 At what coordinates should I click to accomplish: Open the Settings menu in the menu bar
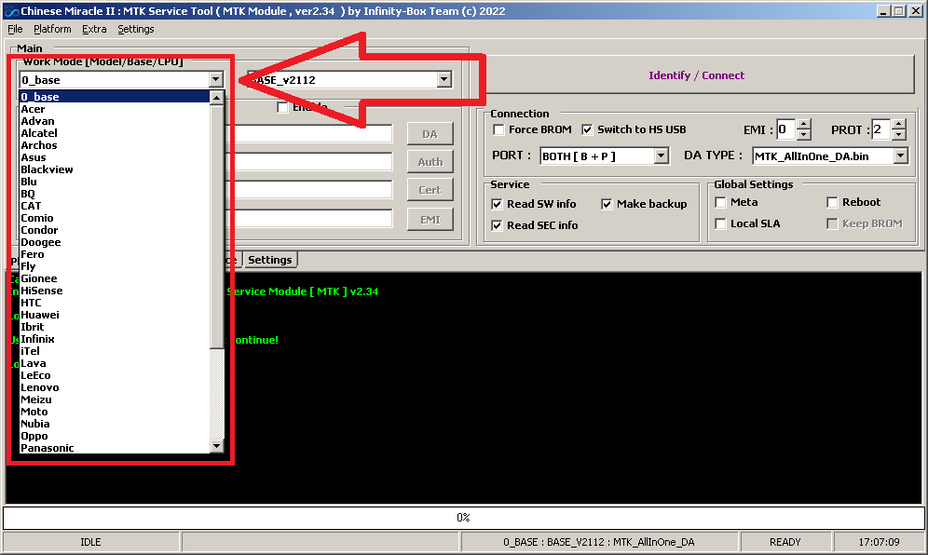click(x=135, y=29)
